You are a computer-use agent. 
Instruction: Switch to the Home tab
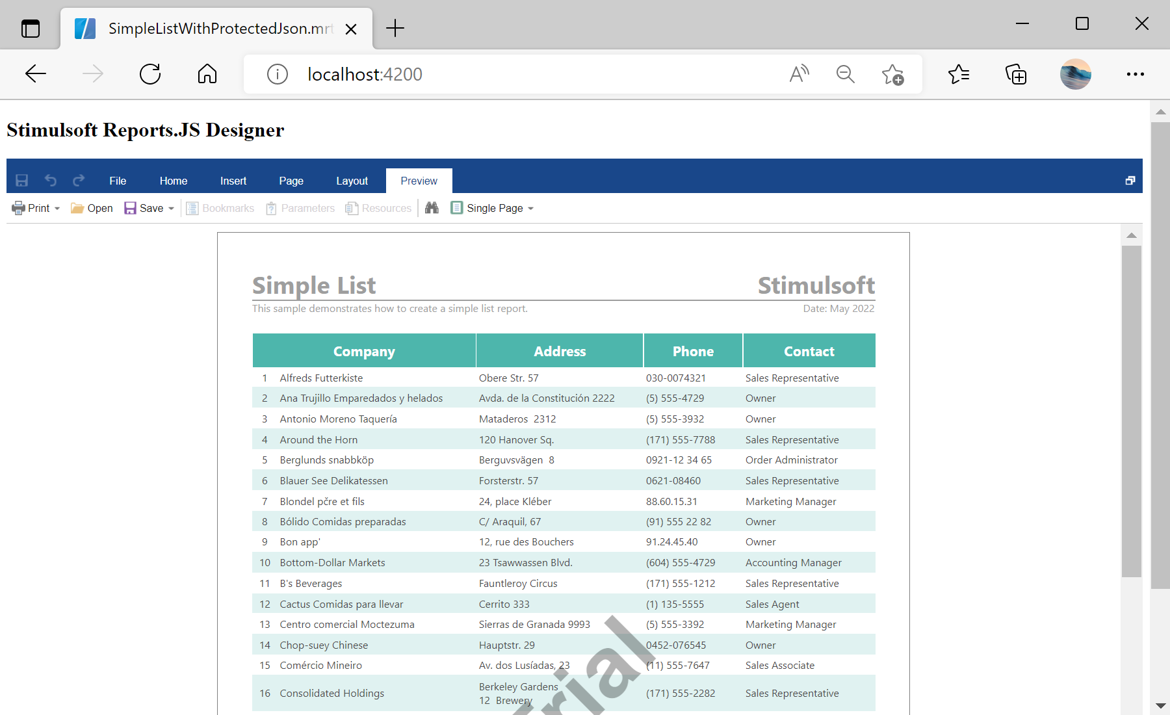[174, 181]
